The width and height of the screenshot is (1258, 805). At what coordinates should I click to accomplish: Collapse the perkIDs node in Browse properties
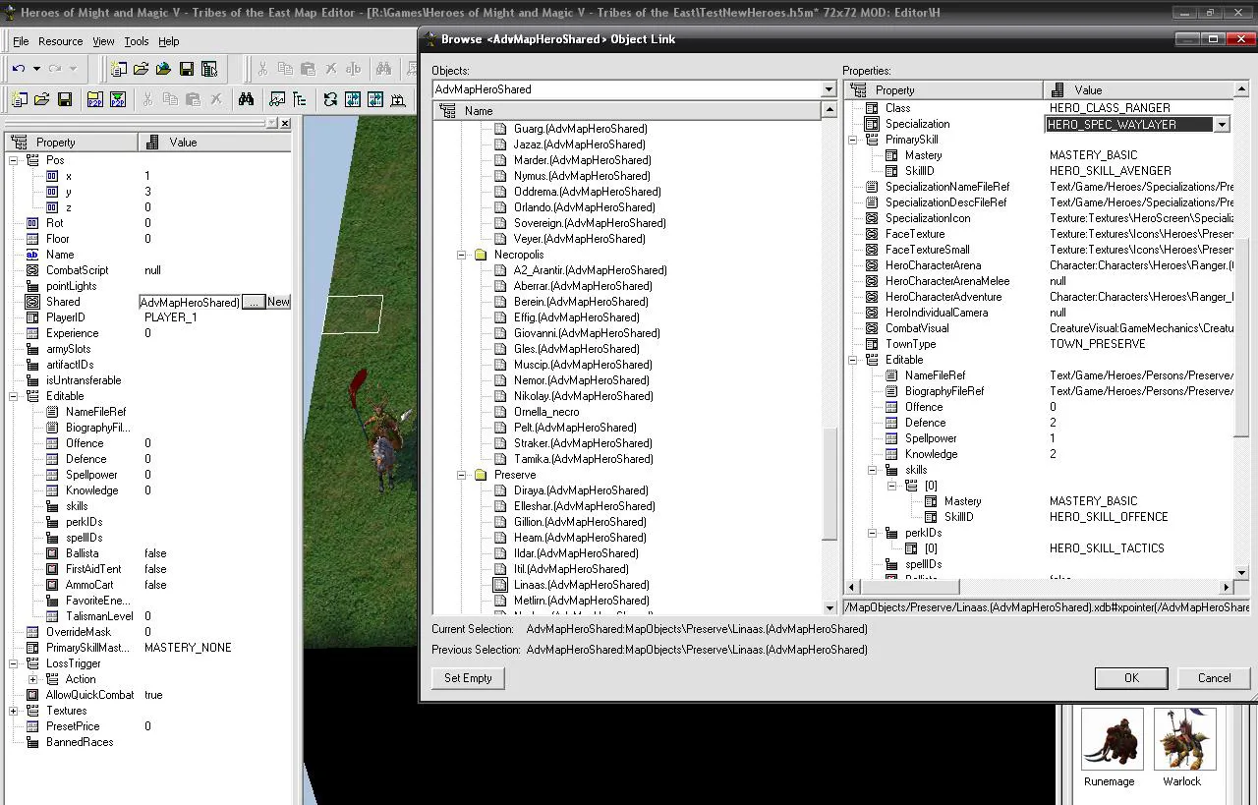tap(872, 533)
